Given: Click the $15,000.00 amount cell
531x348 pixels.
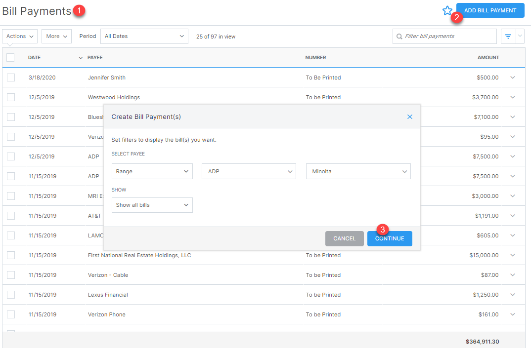Looking at the screenshot, I should 484,255.
